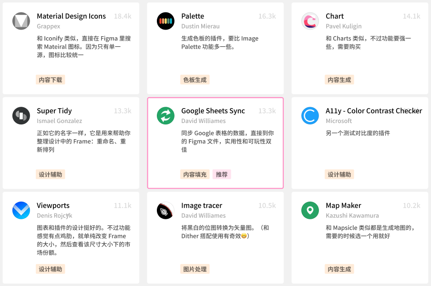Click the 内容下载 tag under Material Design Icons
The width and height of the screenshot is (431, 286).
[x=51, y=80]
